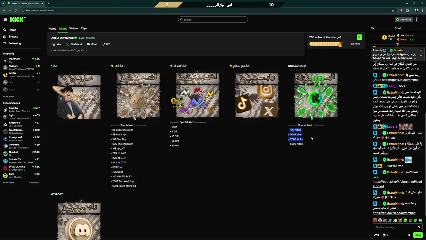Screen dimensions: 426x240
Task: Switch to the Home channel tab
Action: pyautogui.click(x=52, y=29)
